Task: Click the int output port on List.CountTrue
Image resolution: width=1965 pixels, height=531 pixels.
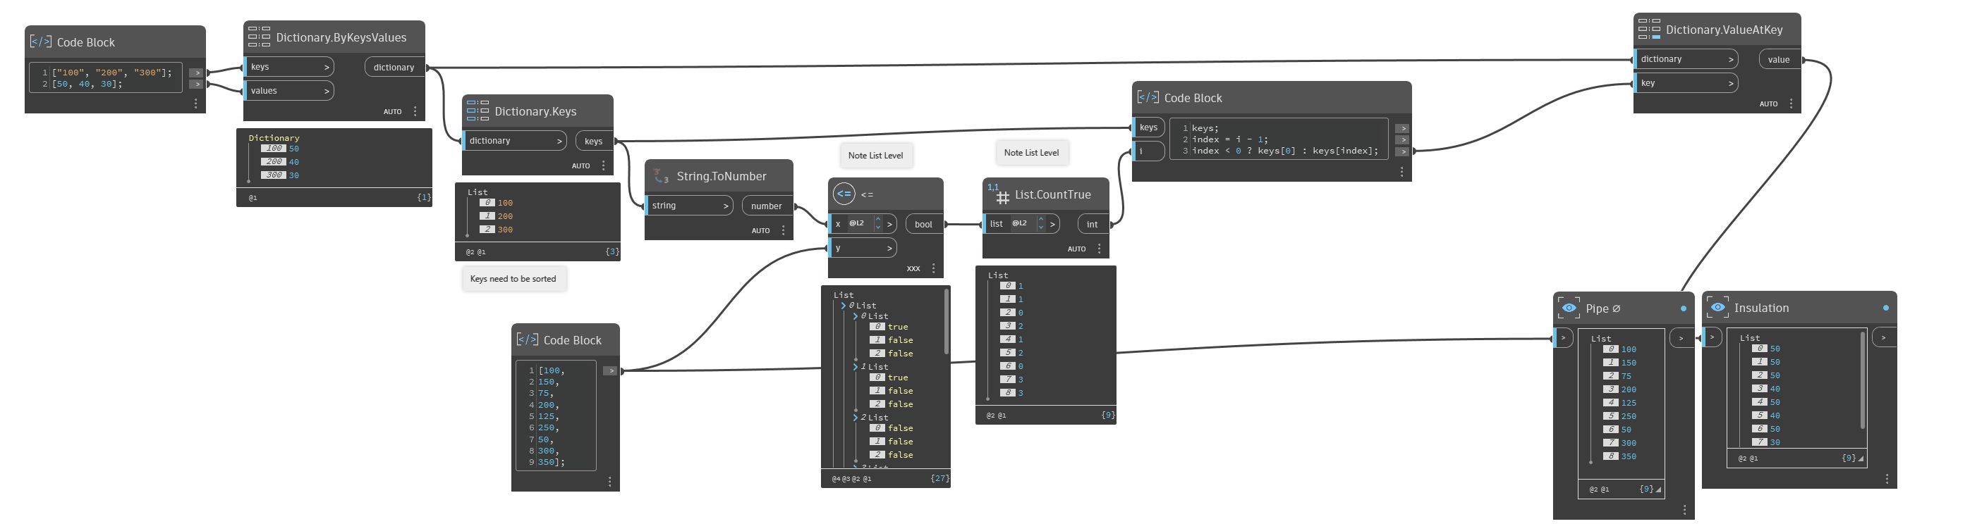Action: [1092, 224]
